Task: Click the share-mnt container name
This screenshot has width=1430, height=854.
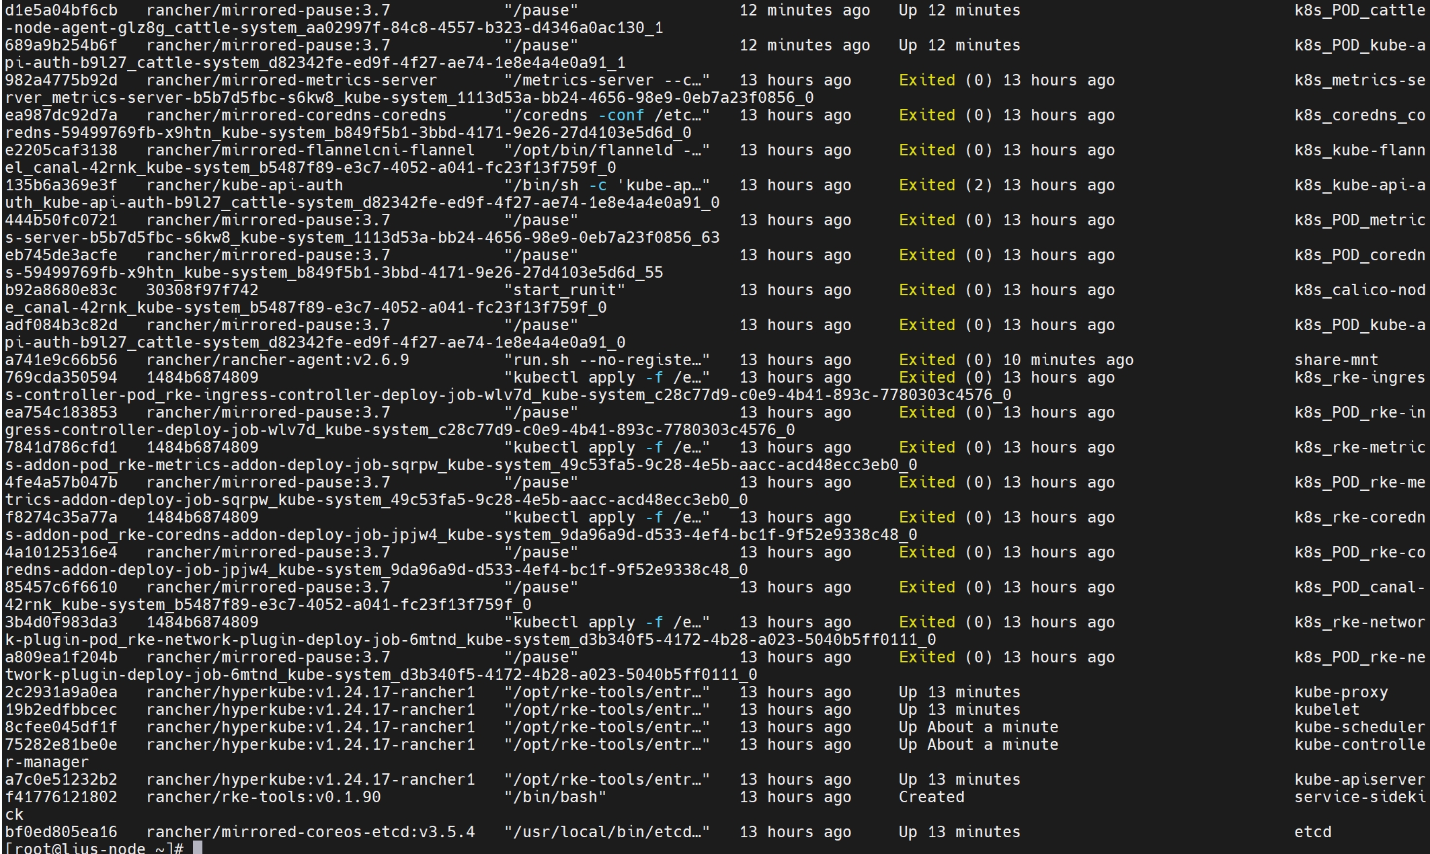Action: tap(1337, 360)
